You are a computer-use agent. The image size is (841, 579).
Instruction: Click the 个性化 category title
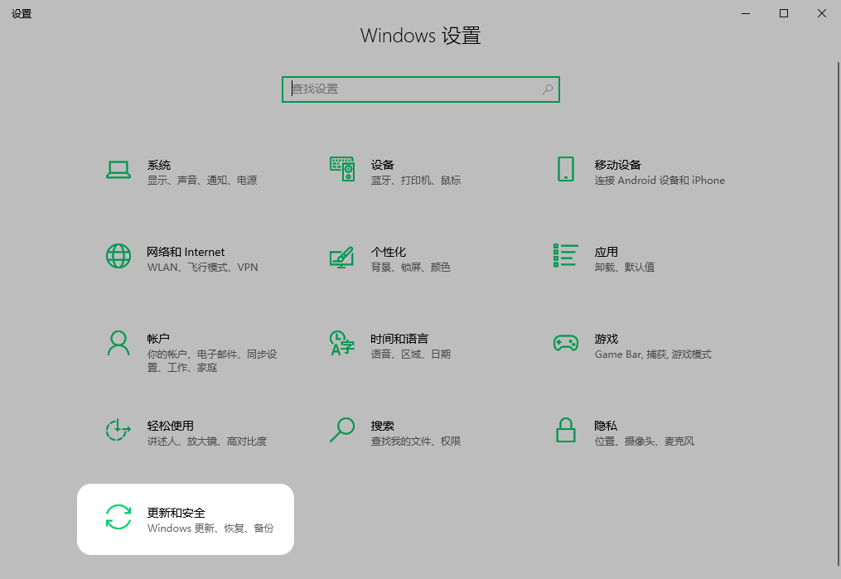[389, 252]
